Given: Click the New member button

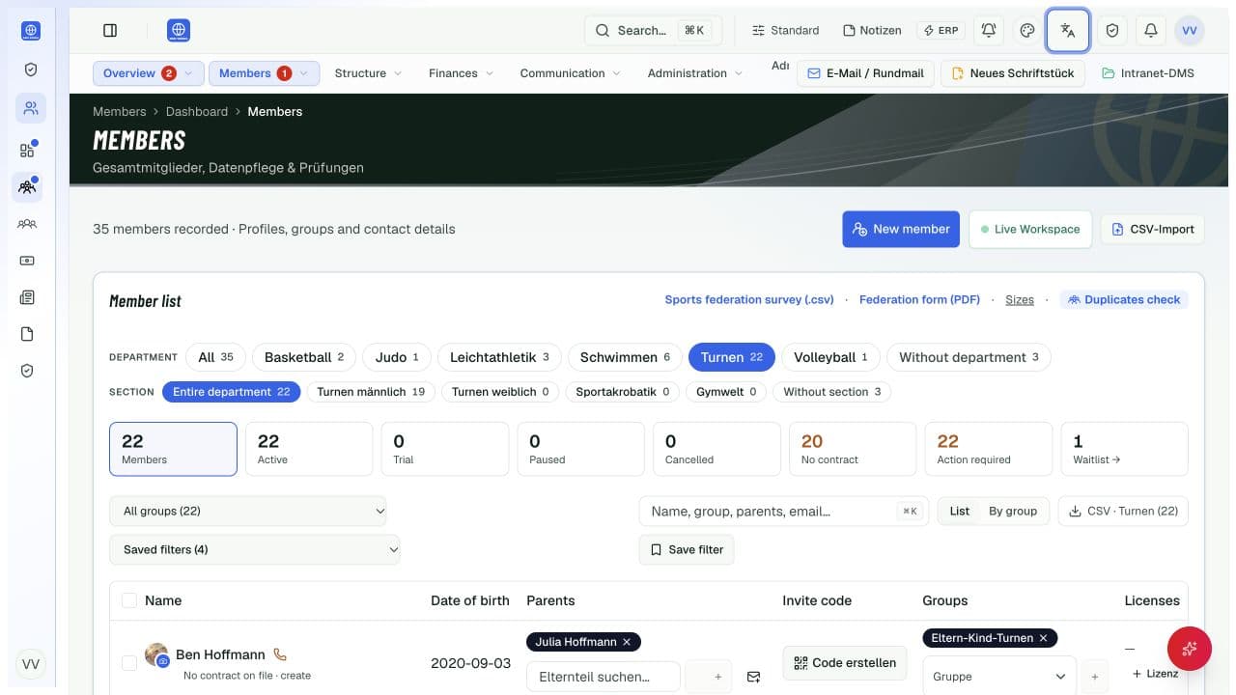Looking at the screenshot, I should [x=901, y=230].
